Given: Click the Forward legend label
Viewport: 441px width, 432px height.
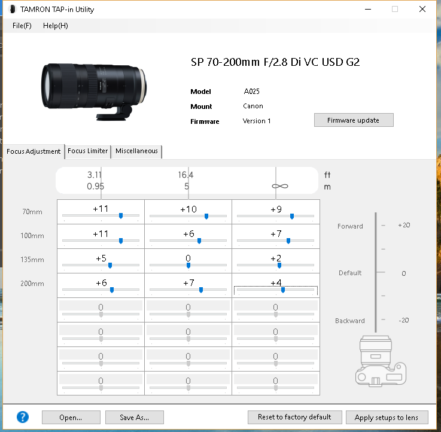Looking at the screenshot, I should [350, 226].
